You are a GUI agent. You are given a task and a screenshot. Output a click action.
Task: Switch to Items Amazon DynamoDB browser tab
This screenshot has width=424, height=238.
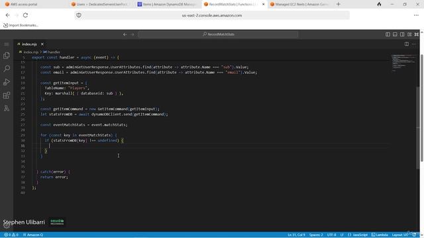pyautogui.click(x=168, y=5)
